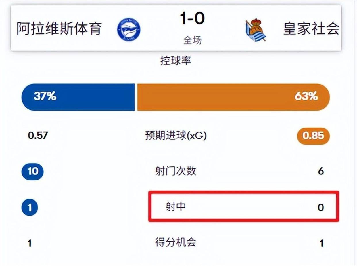357x266 pixels.
Task: Open the 阿拉维斯体育 team name
Action: (x=59, y=29)
